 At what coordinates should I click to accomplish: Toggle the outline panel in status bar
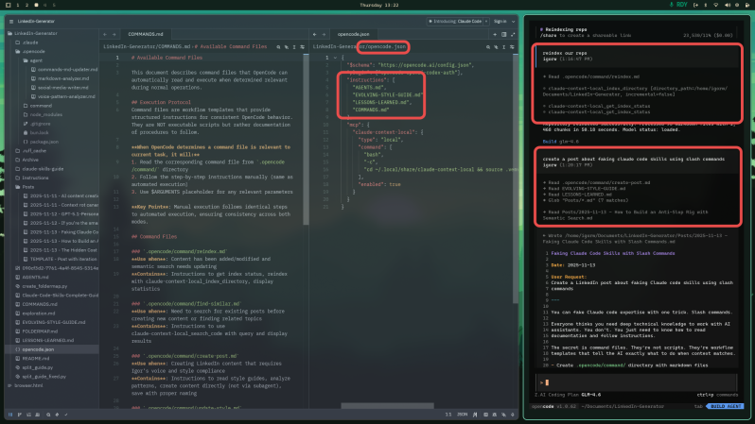[x=29, y=415]
